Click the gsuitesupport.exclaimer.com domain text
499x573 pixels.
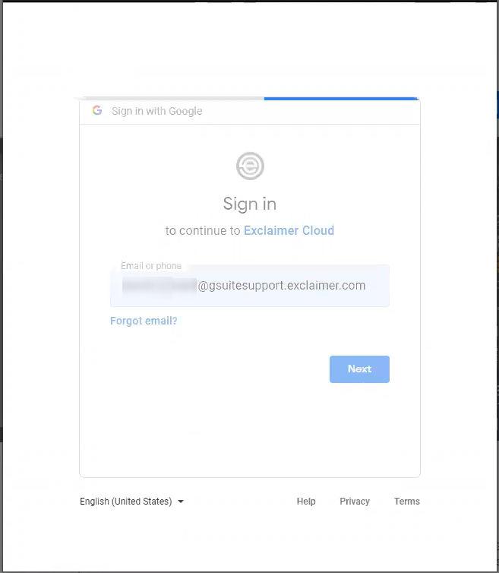coord(282,286)
